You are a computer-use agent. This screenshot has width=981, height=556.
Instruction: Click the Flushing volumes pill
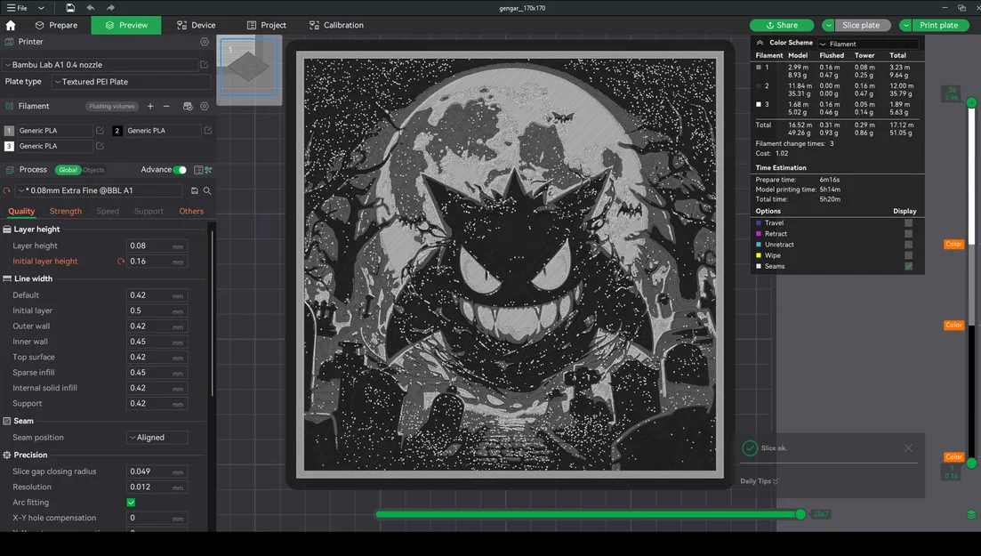(x=111, y=106)
